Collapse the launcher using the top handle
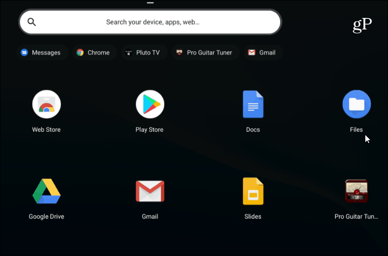 pos(150,3)
